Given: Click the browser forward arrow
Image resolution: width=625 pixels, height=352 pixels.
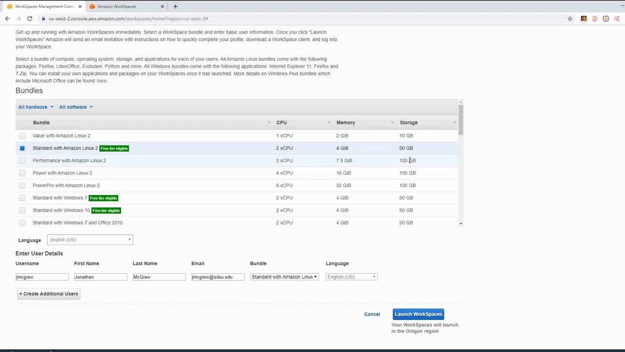Looking at the screenshot, I should point(19,19).
